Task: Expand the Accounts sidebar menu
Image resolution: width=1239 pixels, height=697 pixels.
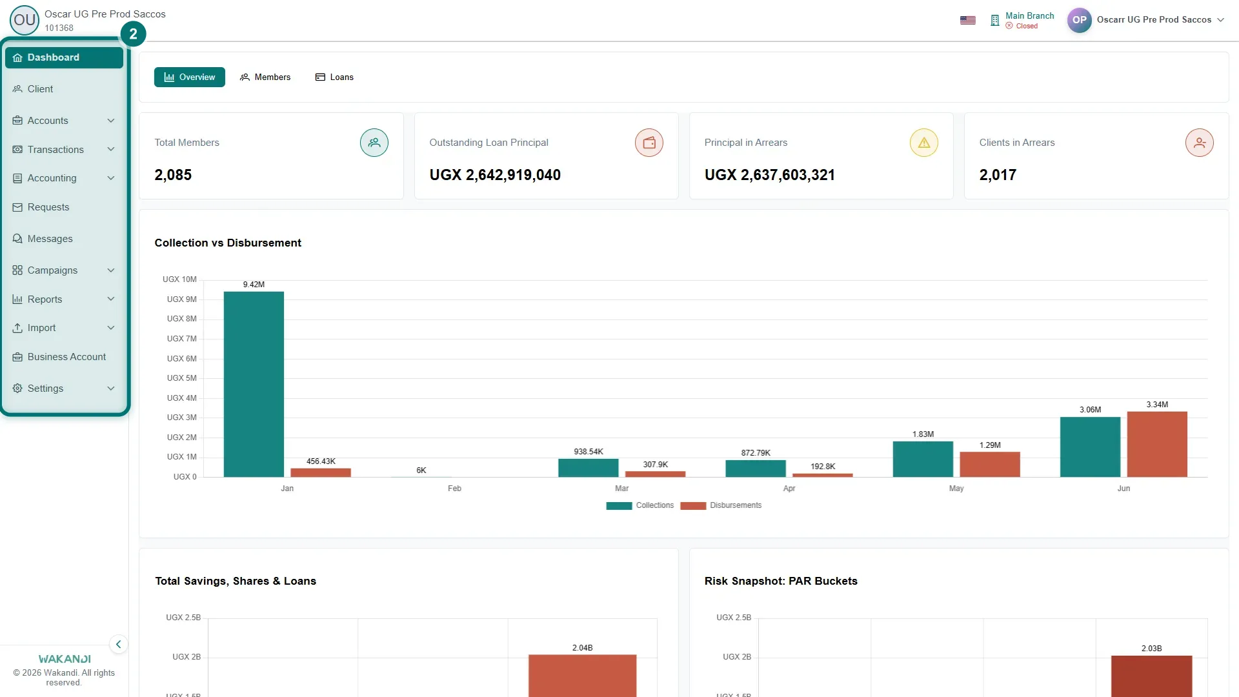Action: point(63,121)
